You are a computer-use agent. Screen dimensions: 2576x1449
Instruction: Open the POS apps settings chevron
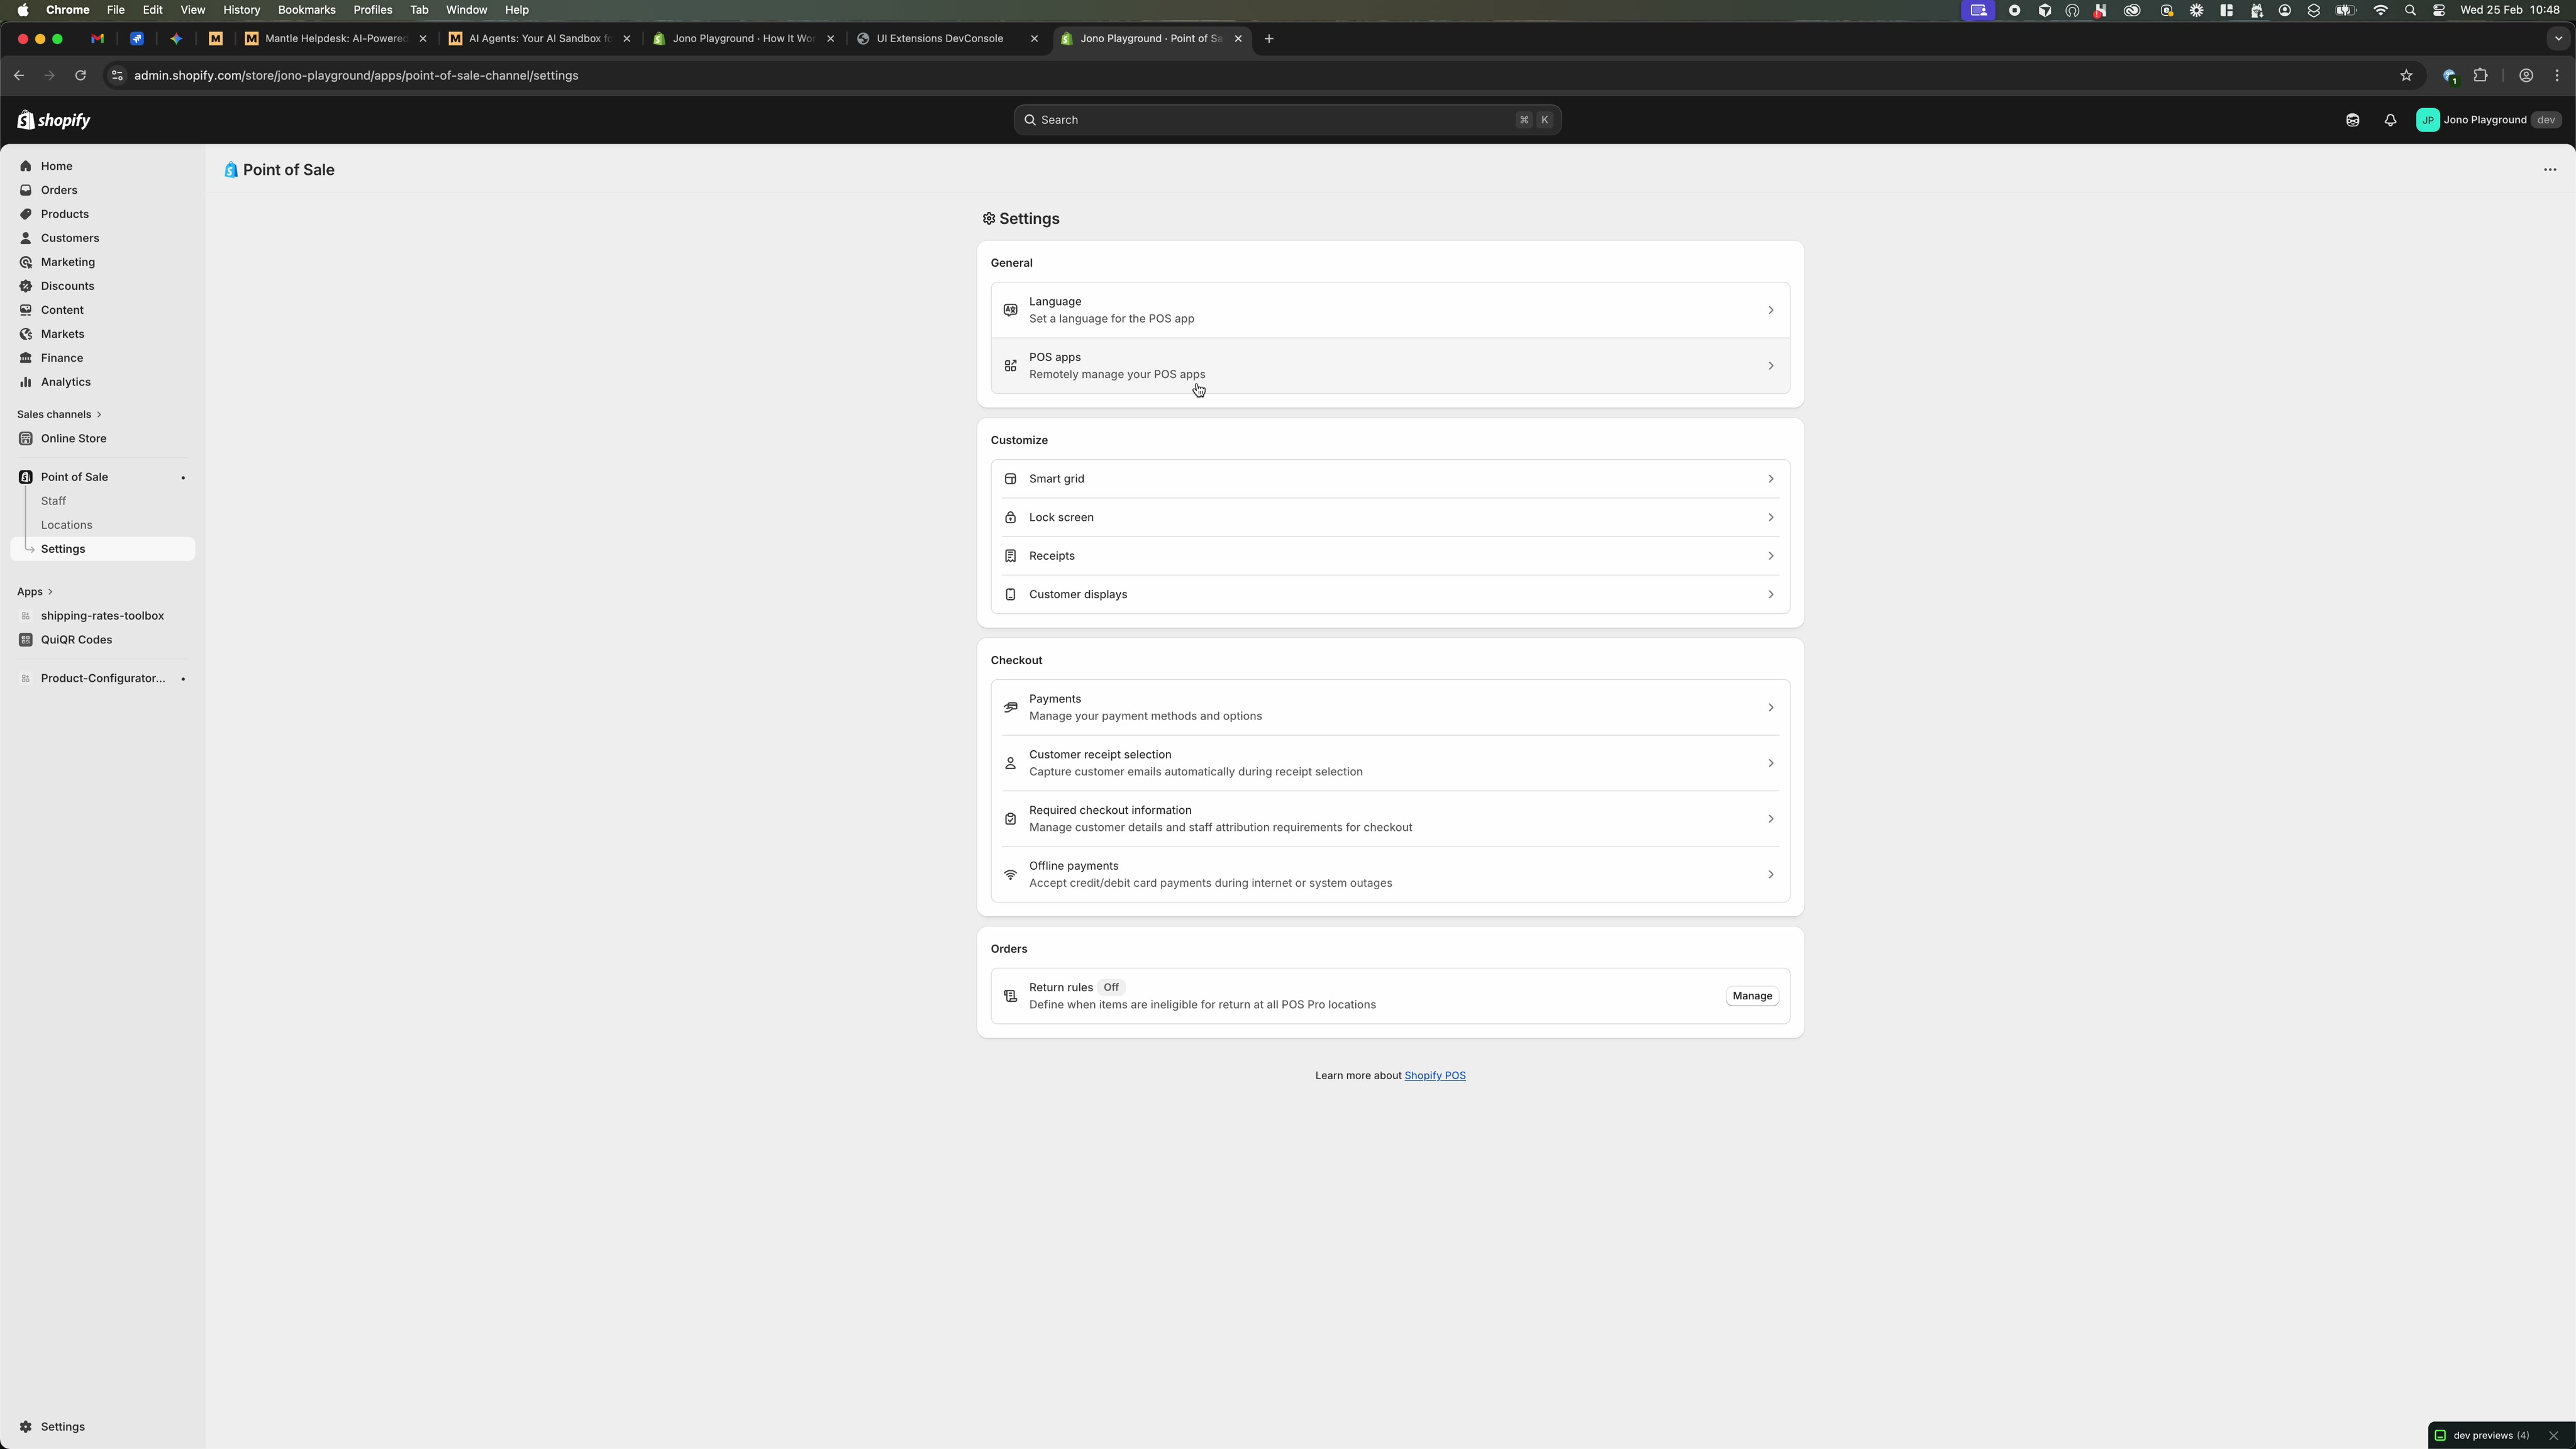point(1769,366)
